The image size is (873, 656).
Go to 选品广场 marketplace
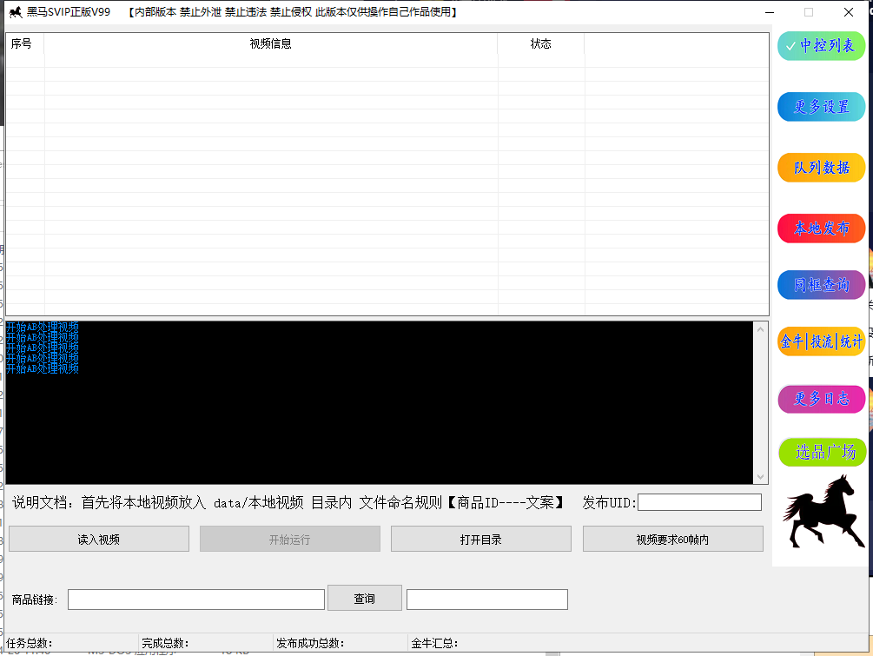(x=821, y=452)
